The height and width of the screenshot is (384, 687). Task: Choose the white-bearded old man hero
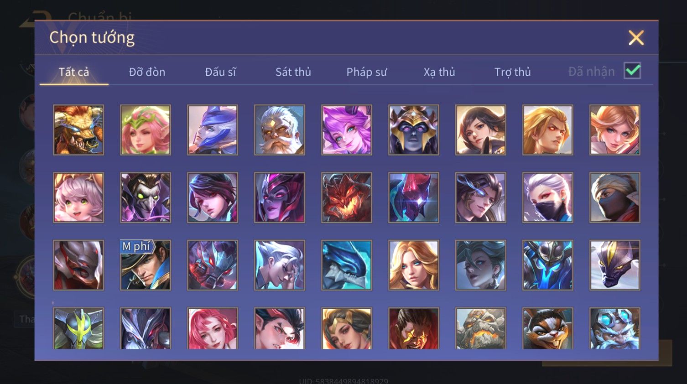280,130
